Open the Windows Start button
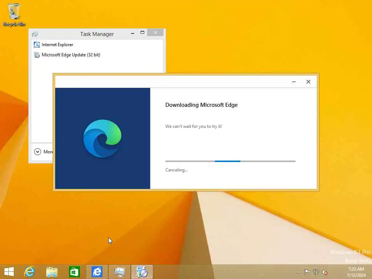The height and width of the screenshot is (279, 372). pyautogui.click(x=9, y=272)
